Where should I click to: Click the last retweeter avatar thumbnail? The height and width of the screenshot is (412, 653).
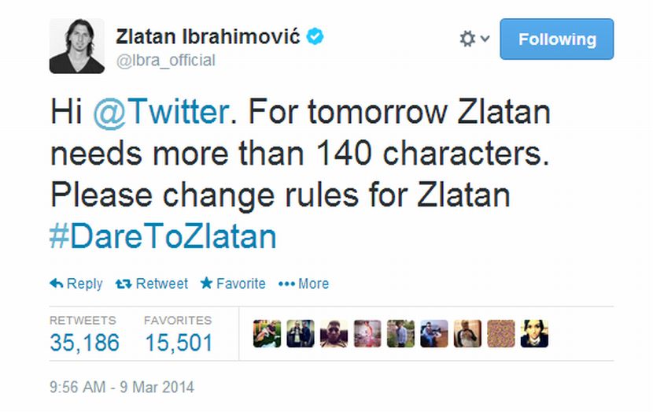coord(534,334)
